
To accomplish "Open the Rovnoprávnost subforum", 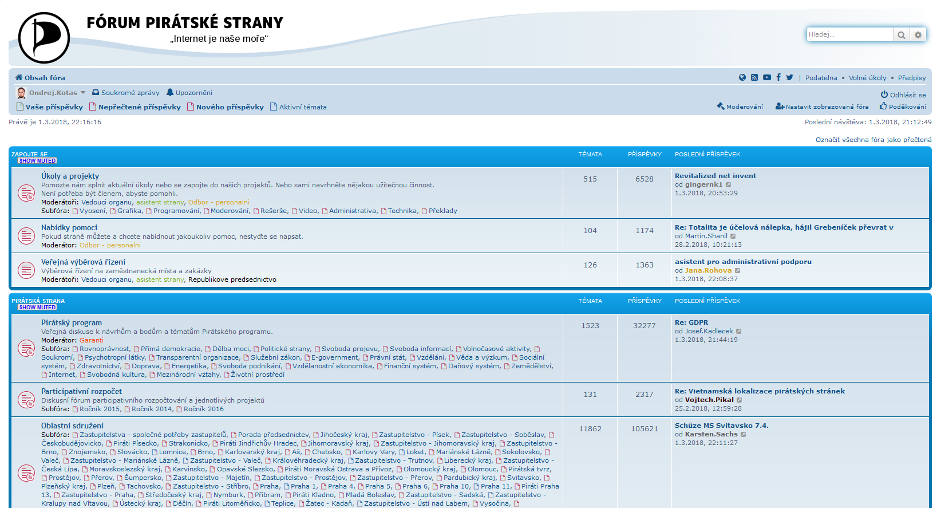I will (105, 349).
